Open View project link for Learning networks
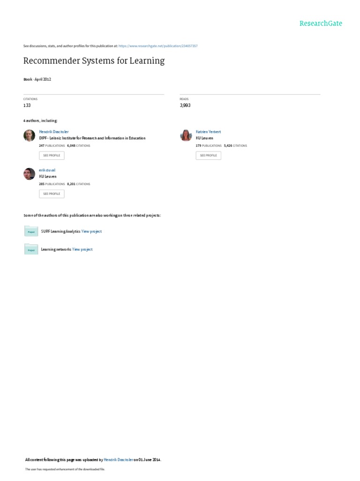360x481 pixels. coord(82,249)
